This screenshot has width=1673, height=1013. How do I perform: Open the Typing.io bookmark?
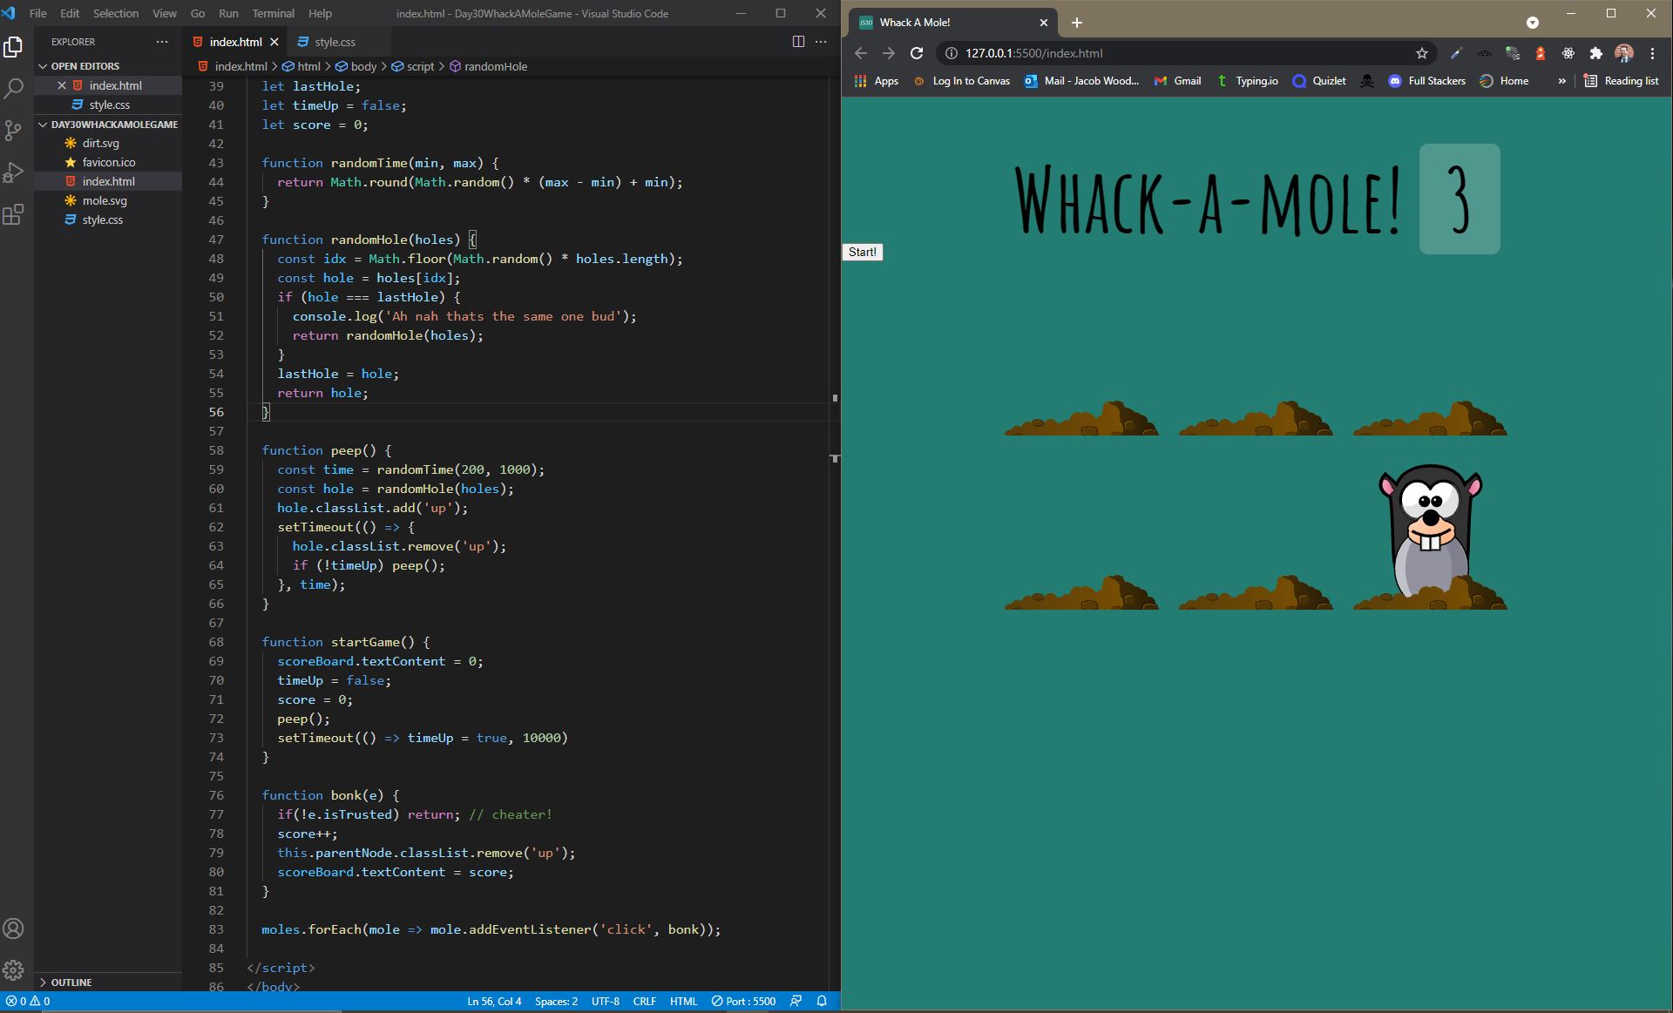(x=1247, y=81)
